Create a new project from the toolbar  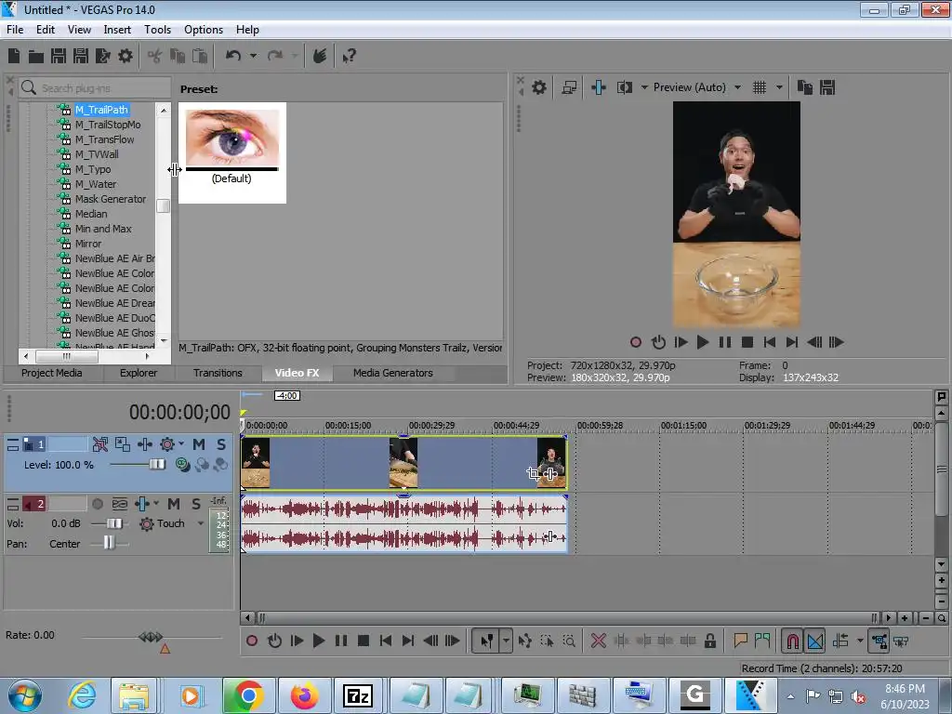[x=14, y=56]
